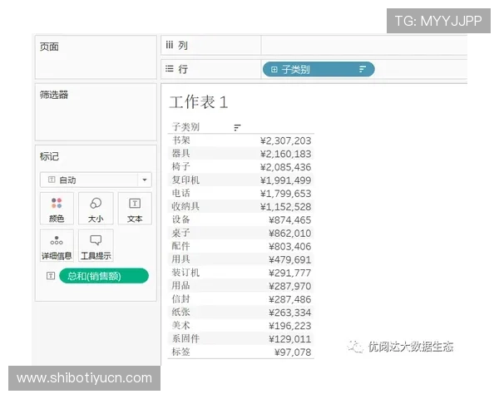
Task: Open the Color mark card
Action: [57, 209]
